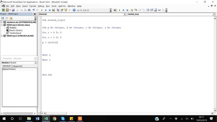
Task: Click Reset in the Standard toolbar
Action: click(x=50, y=10)
